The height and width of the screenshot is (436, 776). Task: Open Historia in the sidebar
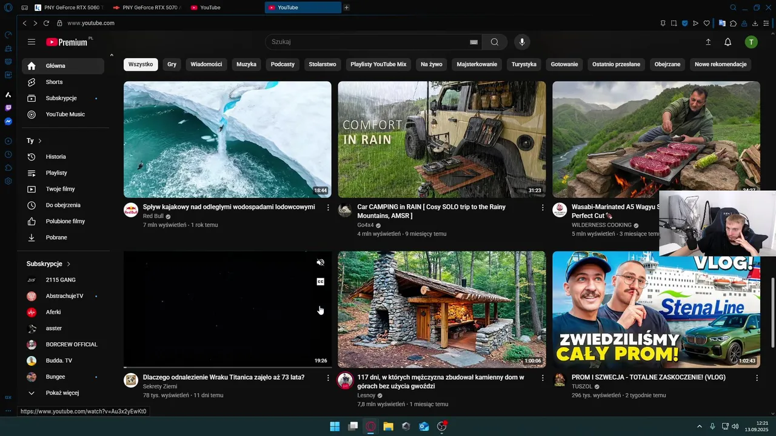[63, 157]
